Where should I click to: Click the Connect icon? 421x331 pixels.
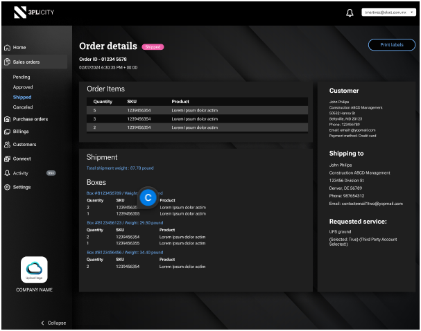(x=7, y=159)
